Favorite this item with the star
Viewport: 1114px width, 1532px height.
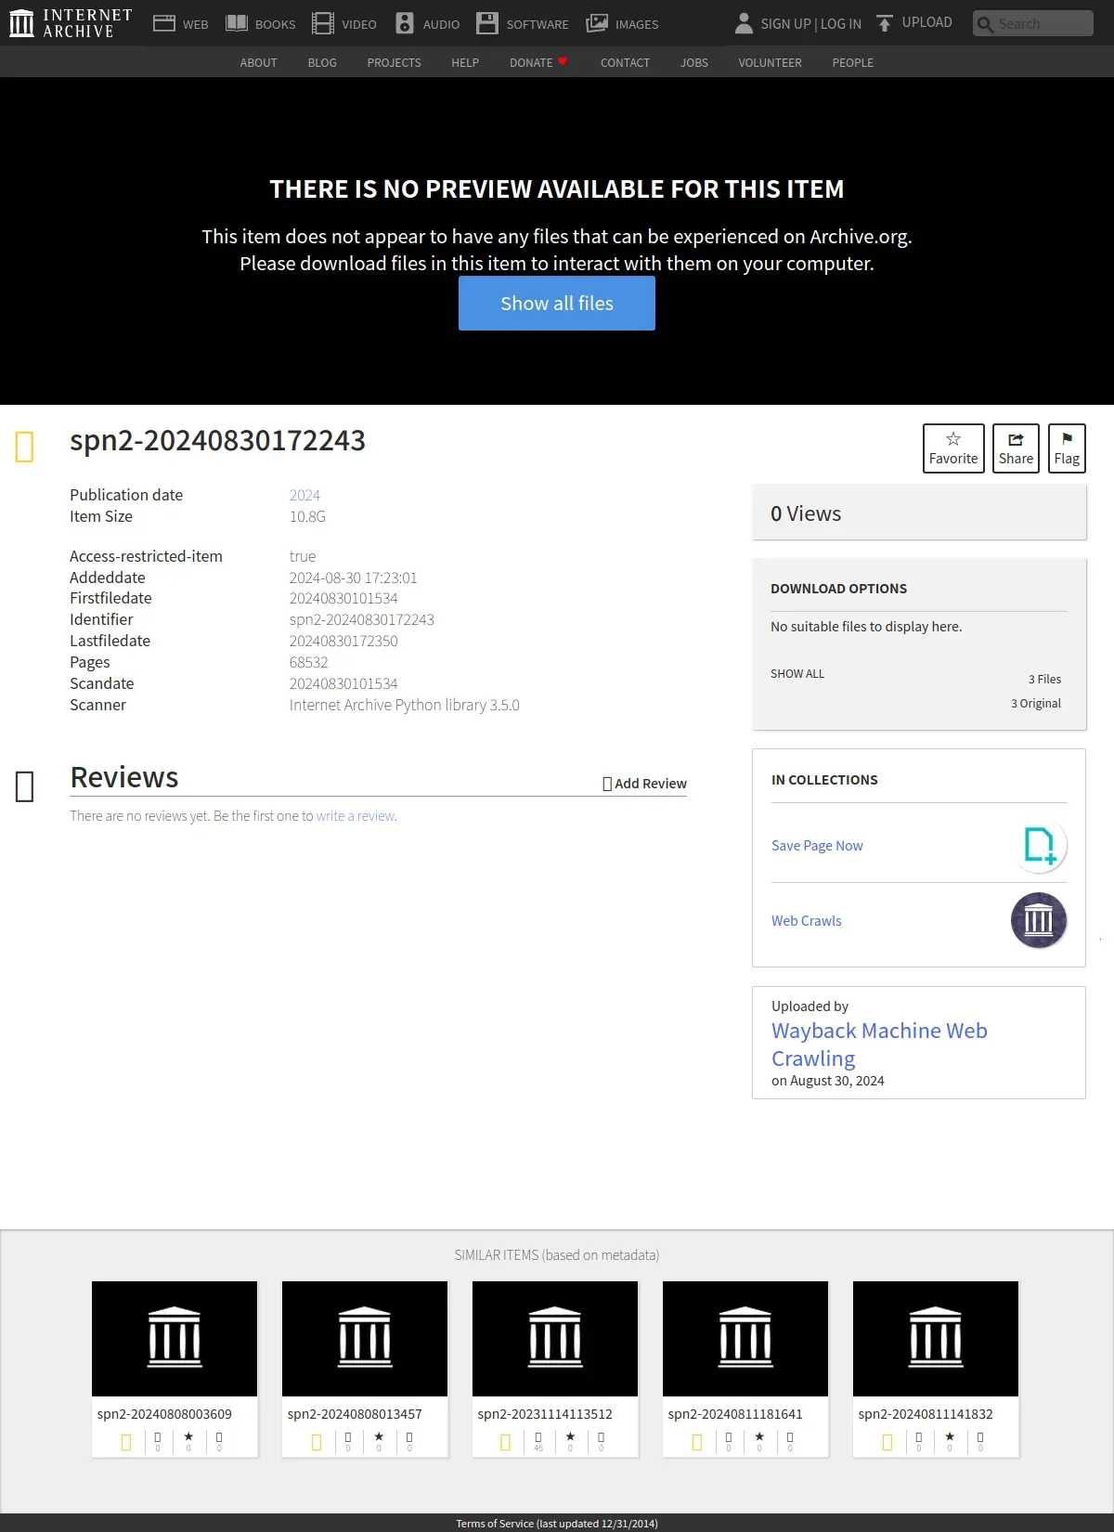pyautogui.click(x=953, y=448)
